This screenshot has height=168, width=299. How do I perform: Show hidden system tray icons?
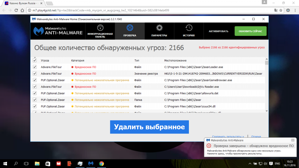coord(250,164)
